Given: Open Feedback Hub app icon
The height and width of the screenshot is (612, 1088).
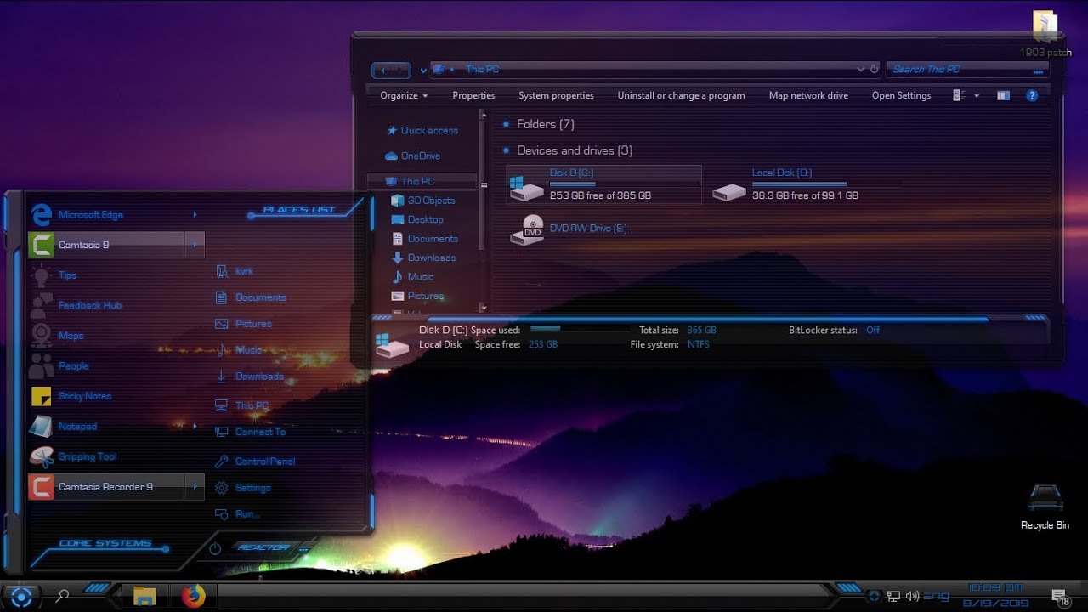Looking at the screenshot, I should (x=42, y=305).
